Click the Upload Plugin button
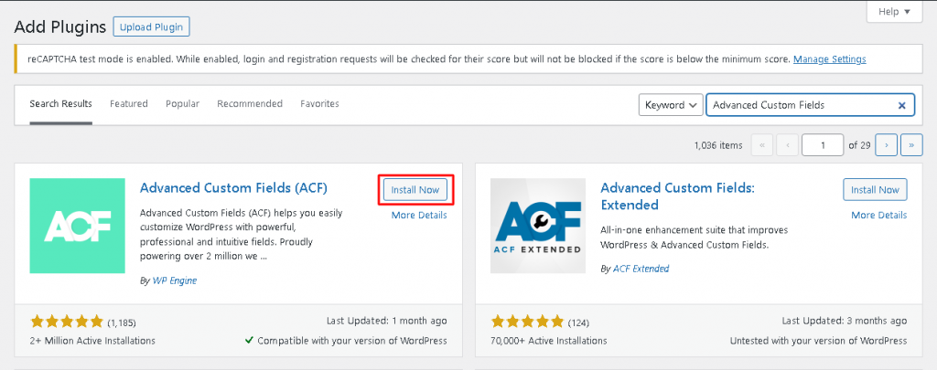 (151, 27)
